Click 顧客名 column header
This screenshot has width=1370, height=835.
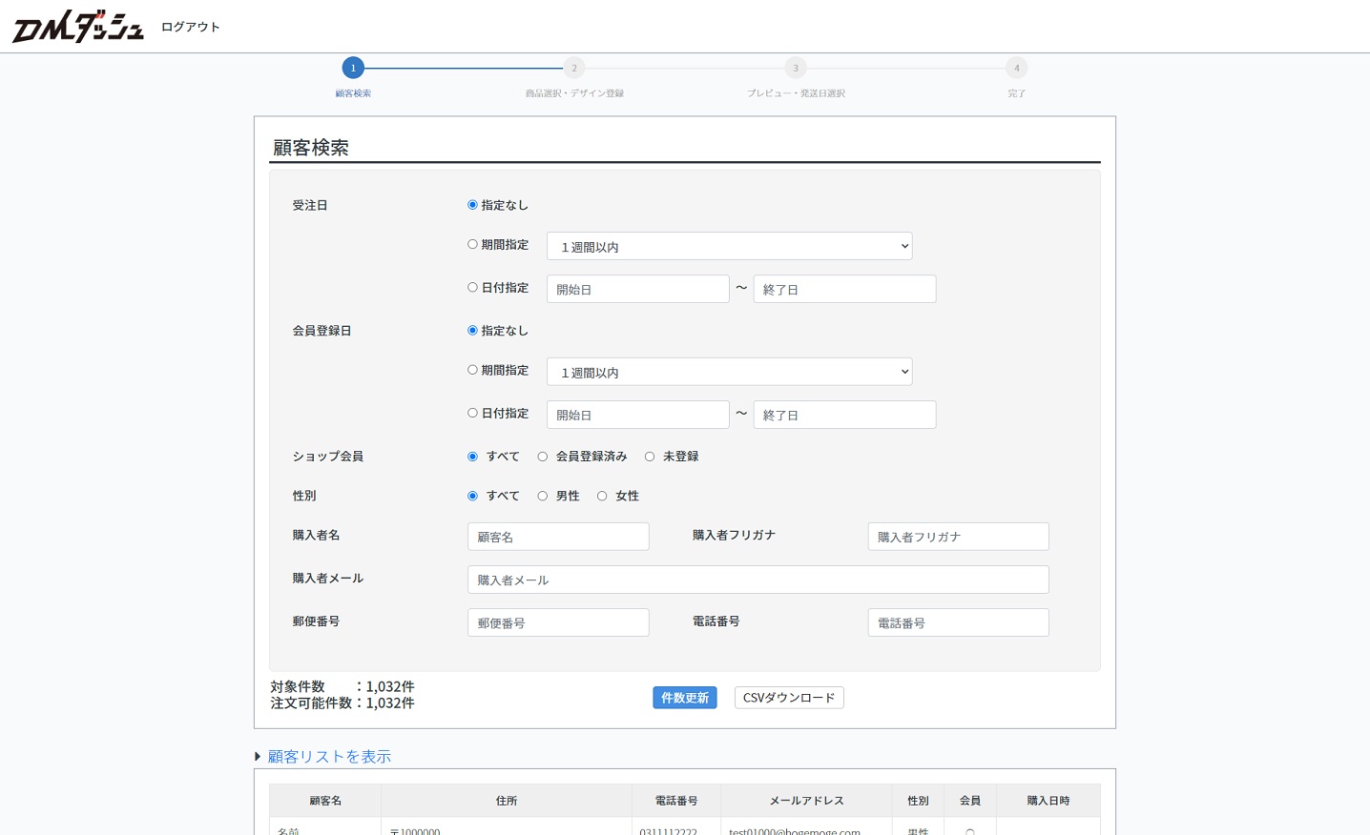(x=325, y=801)
